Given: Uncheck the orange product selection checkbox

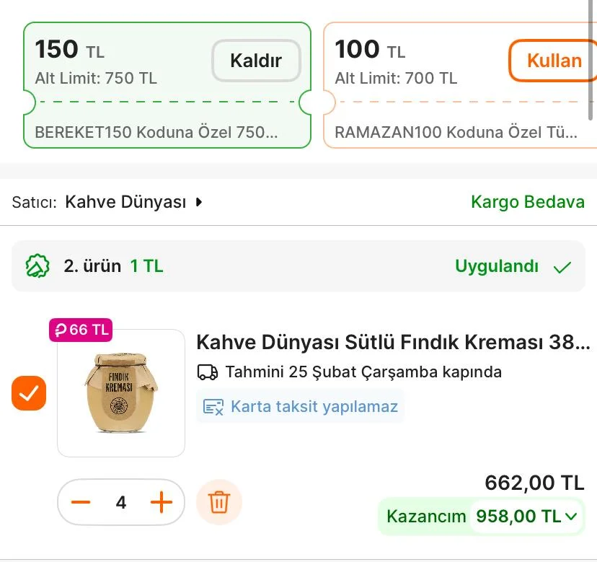Looking at the screenshot, I should point(29,393).
